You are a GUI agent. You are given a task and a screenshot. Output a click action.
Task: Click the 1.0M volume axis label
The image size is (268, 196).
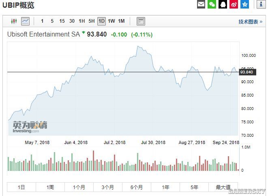[x=246, y=147]
